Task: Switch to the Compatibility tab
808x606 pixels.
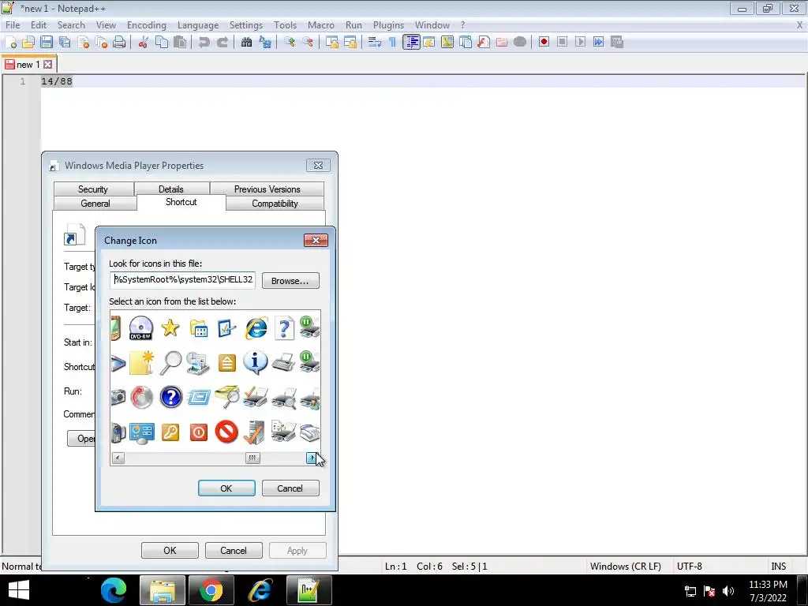Action: (x=275, y=204)
